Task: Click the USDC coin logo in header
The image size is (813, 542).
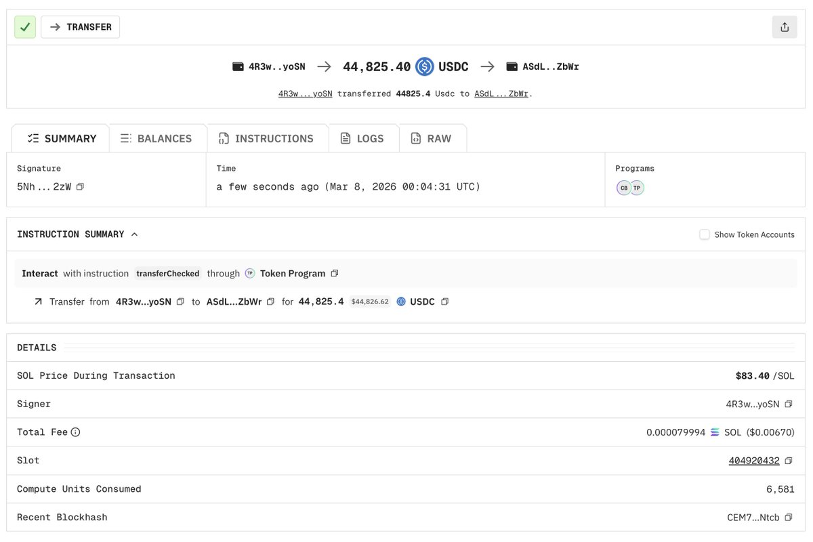Action: (x=425, y=66)
